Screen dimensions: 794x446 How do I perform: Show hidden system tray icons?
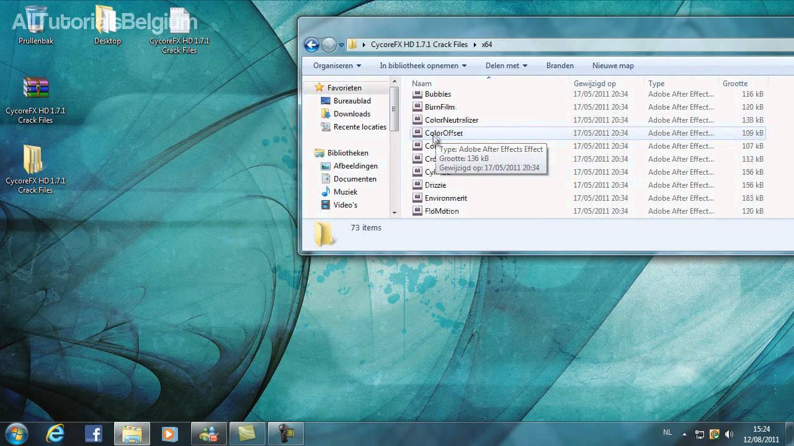tap(685, 434)
